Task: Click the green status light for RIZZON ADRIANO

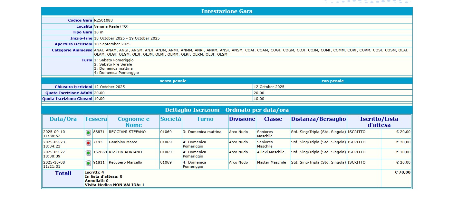Action: pyautogui.click(x=88, y=153)
